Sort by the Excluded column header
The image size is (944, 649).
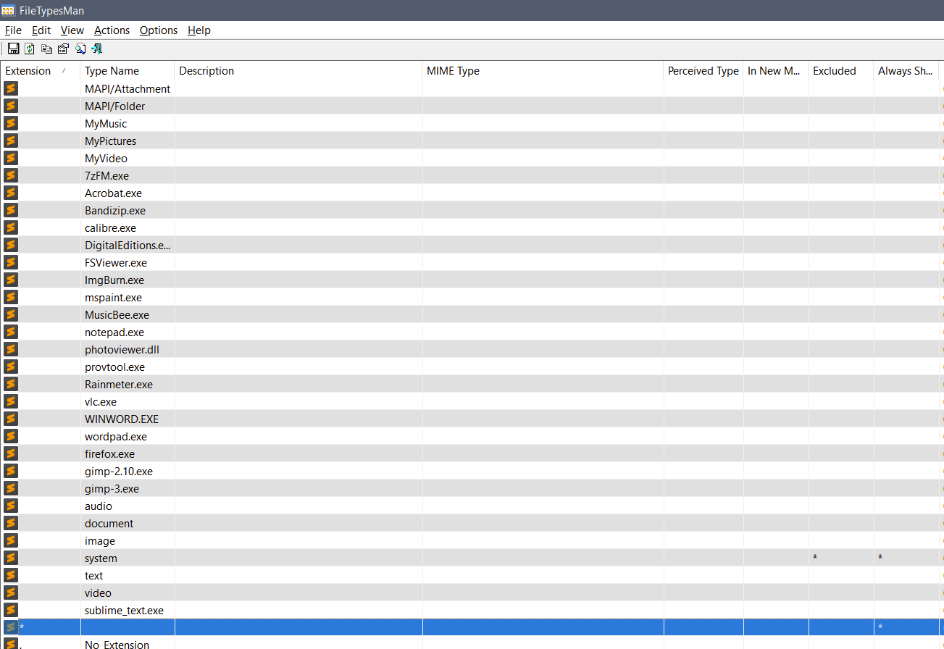(841, 71)
